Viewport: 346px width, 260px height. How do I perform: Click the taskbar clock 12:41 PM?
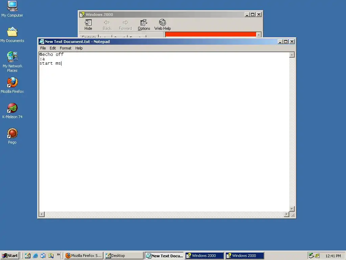tap(333, 256)
